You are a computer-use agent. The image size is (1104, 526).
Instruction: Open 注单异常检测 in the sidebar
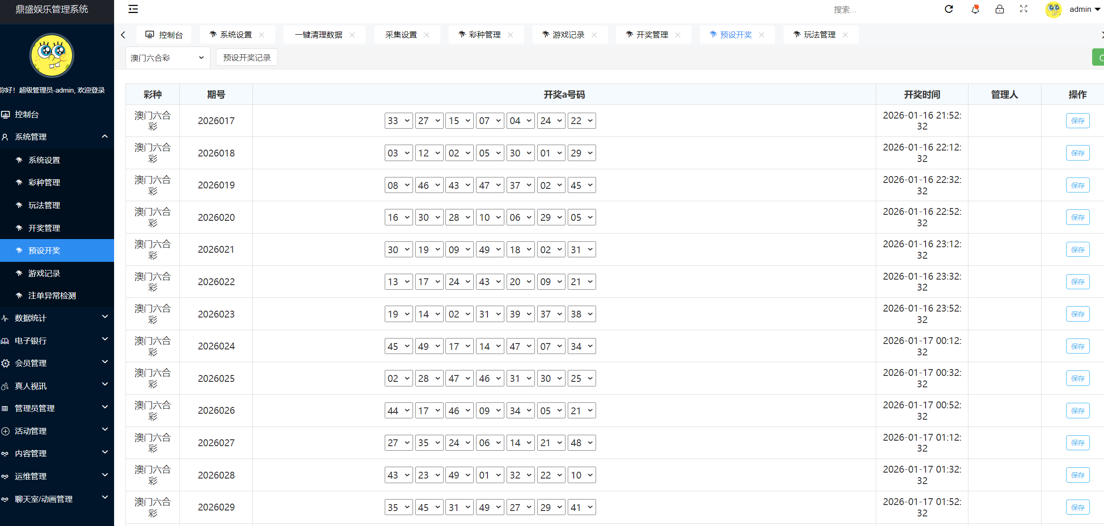pyautogui.click(x=52, y=295)
